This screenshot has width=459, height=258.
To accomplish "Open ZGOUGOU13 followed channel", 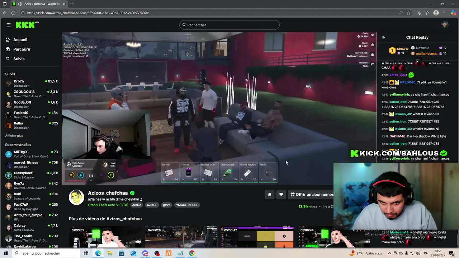I will pyautogui.click(x=32, y=94).
